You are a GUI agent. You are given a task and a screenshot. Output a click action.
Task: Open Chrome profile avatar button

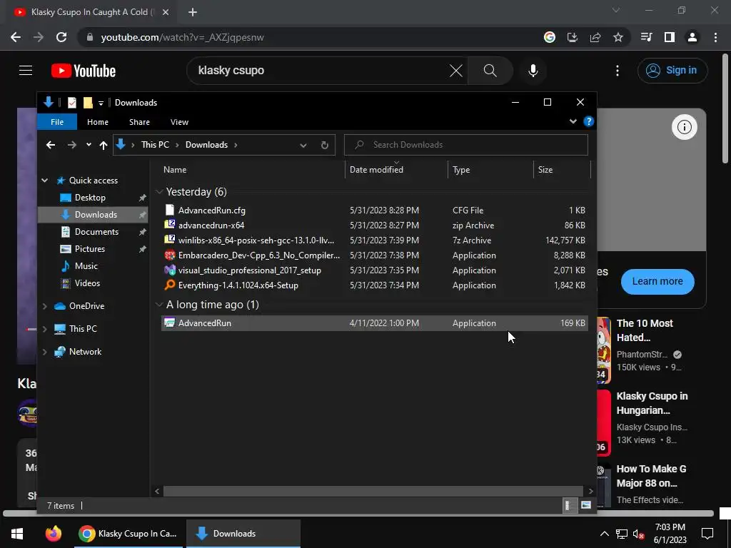(x=692, y=37)
